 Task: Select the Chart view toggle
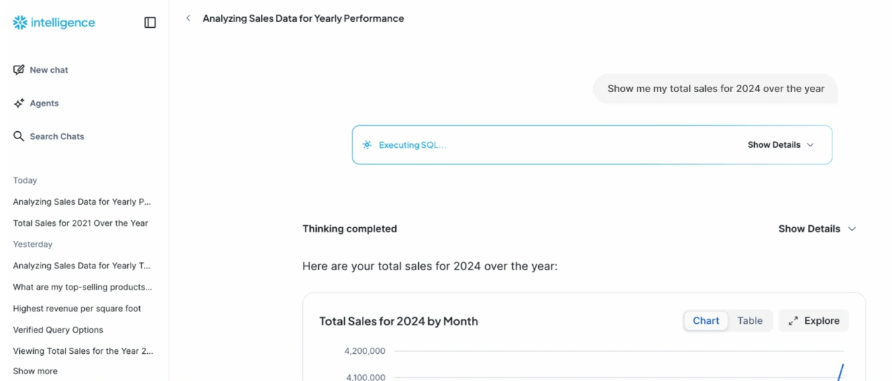pyautogui.click(x=706, y=321)
